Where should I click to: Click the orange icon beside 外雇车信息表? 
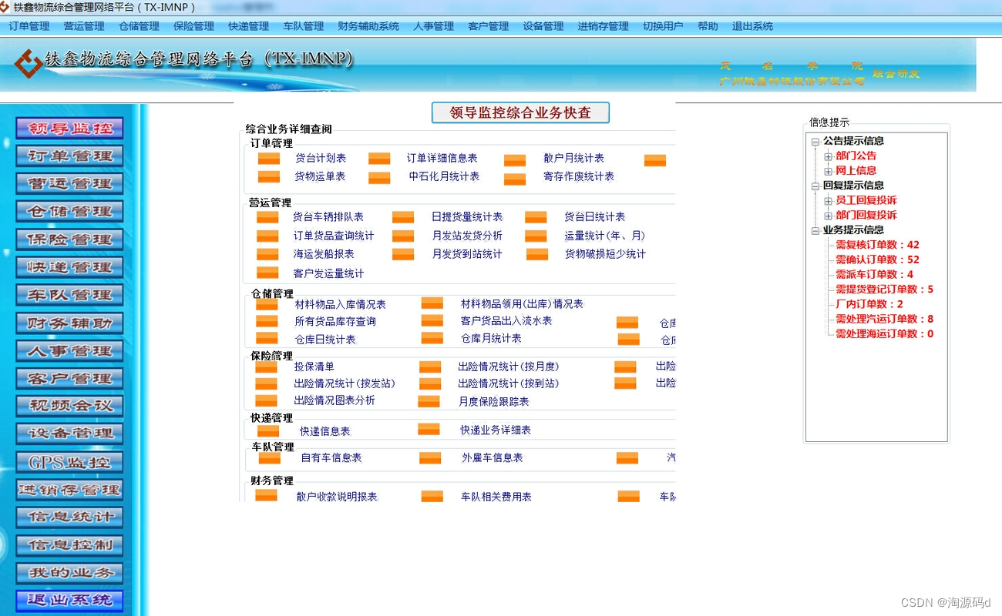coord(430,458)
